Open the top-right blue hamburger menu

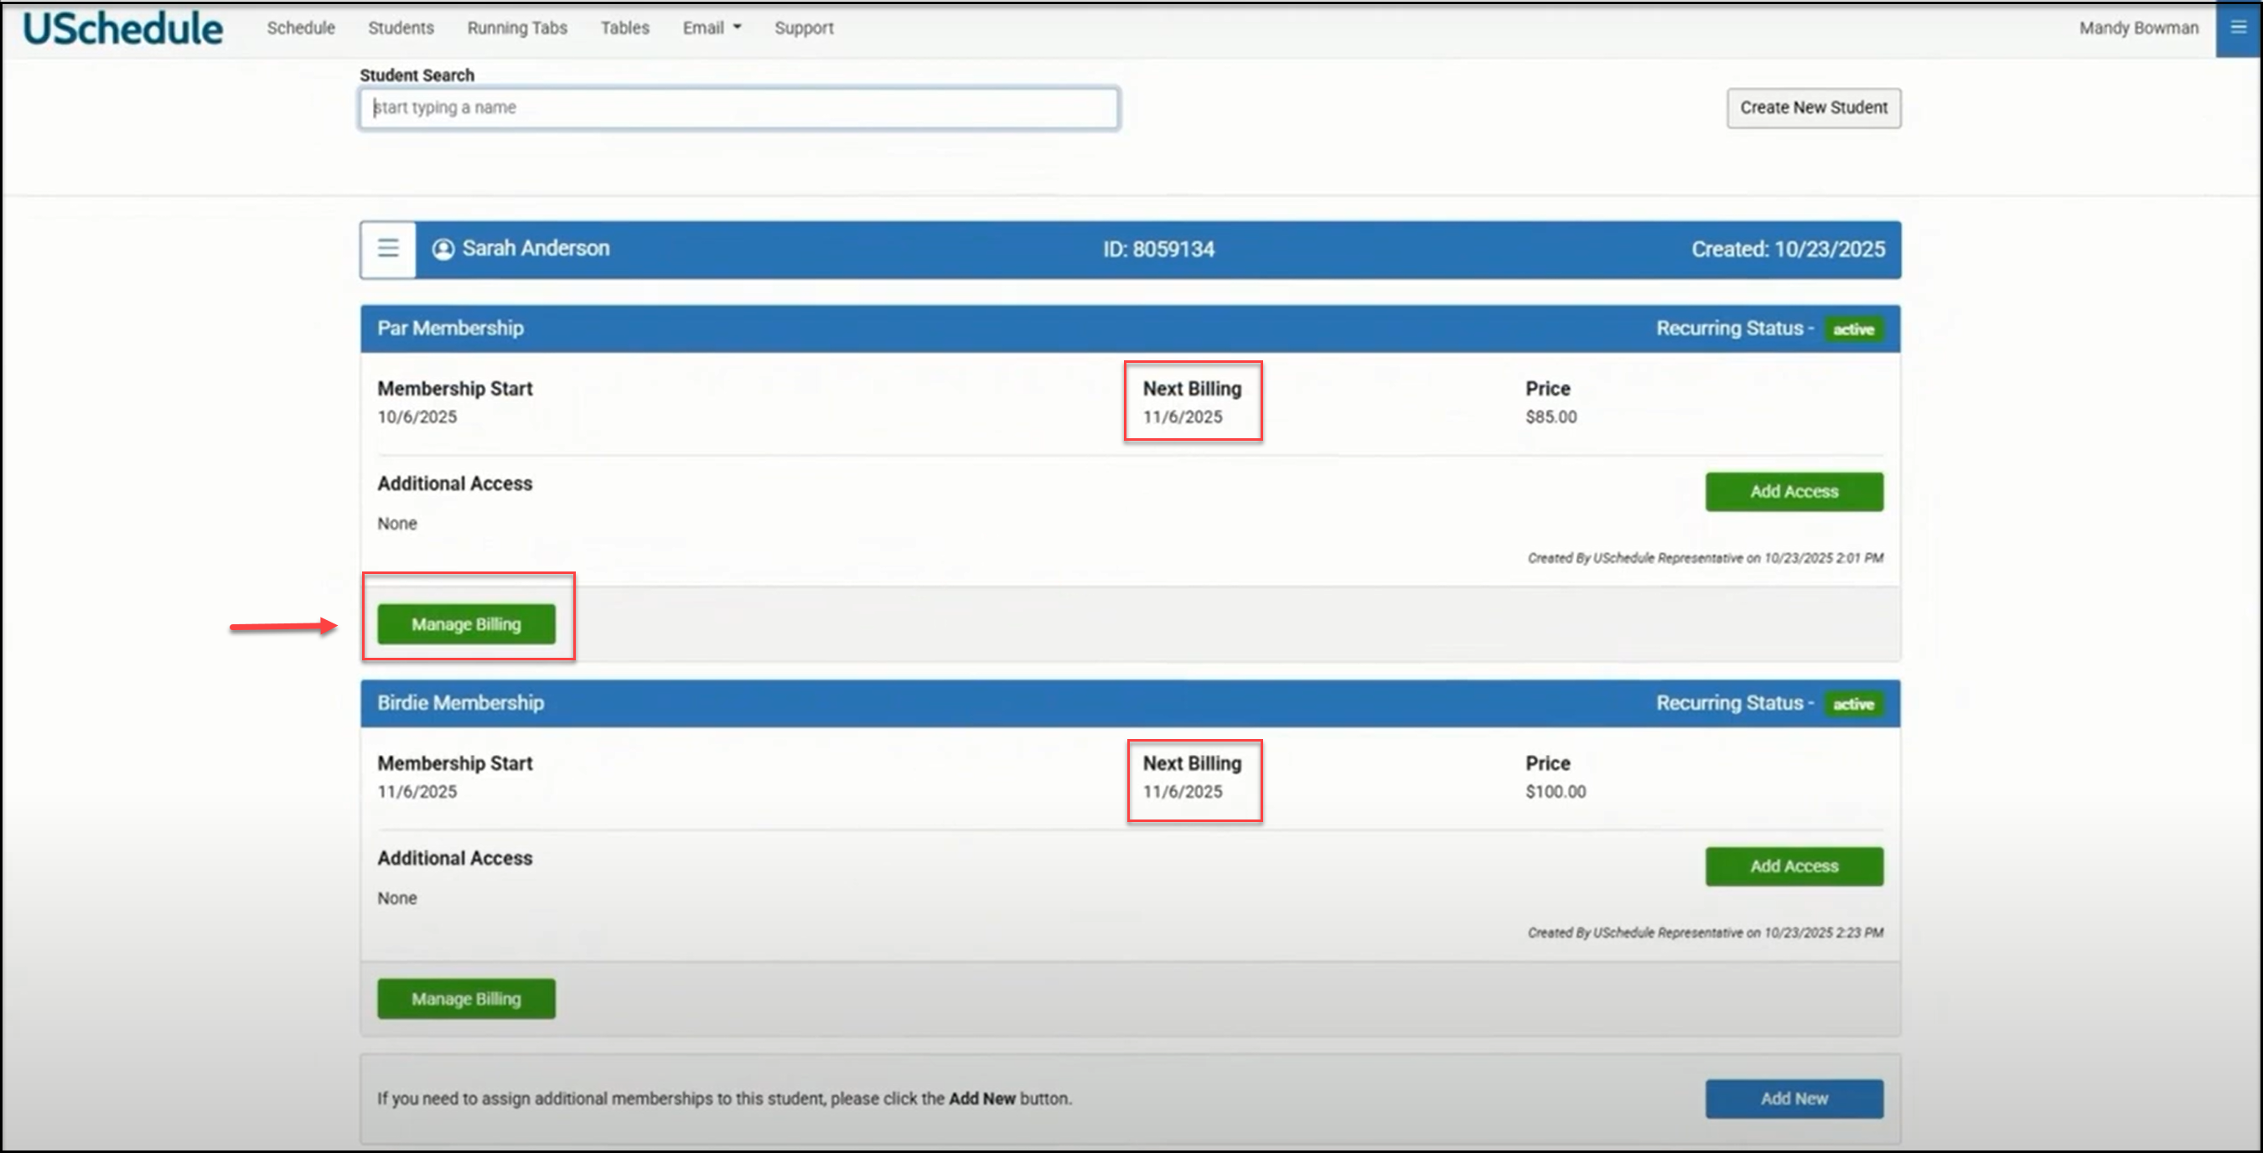tap(2238, 28)
